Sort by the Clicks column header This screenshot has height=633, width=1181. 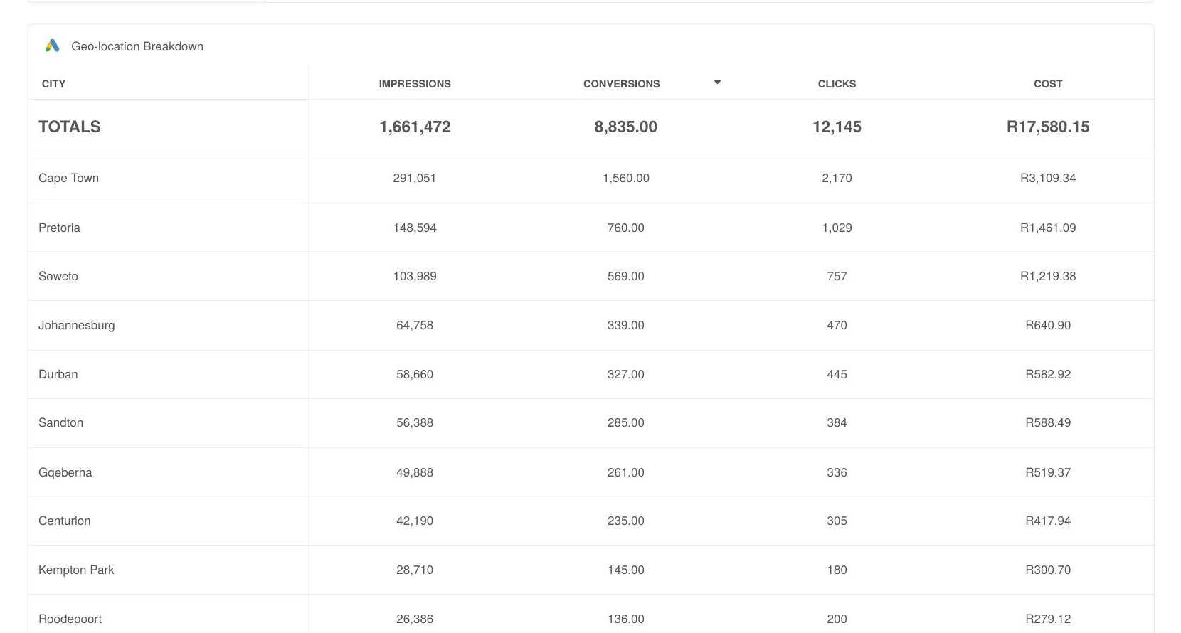point(837,84)
